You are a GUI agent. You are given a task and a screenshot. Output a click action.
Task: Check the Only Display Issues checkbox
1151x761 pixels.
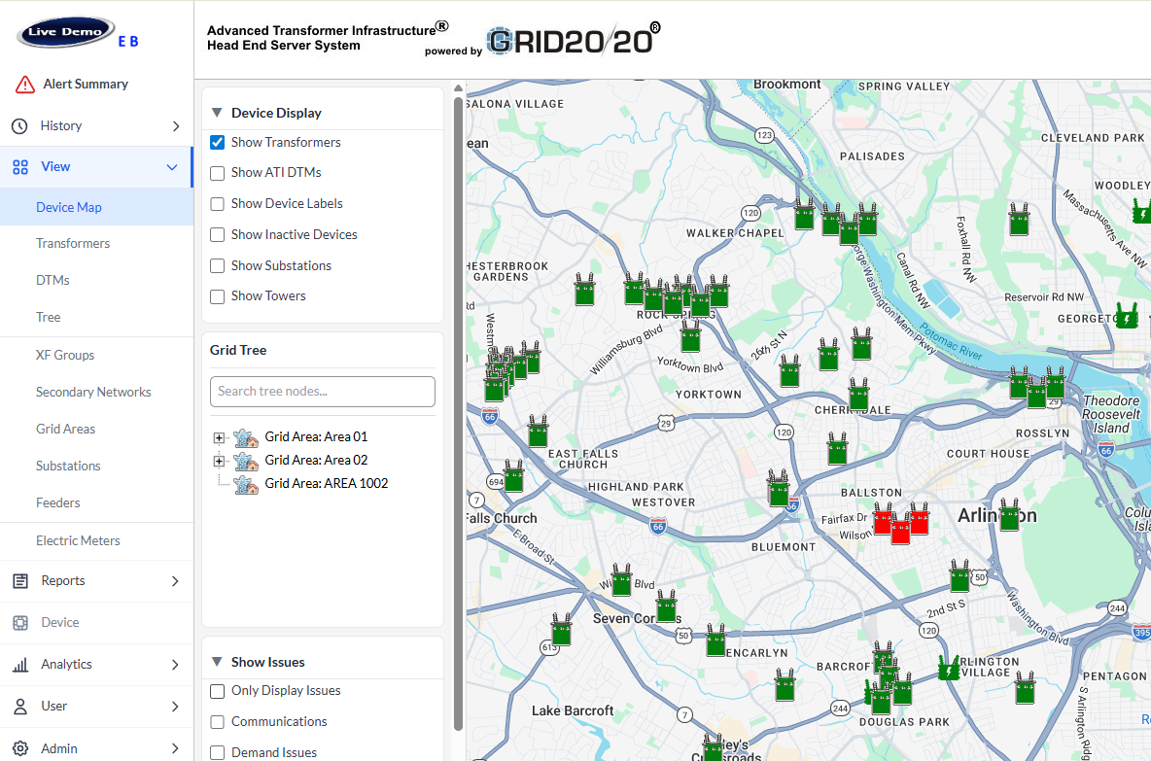click(x=218, y=691)
